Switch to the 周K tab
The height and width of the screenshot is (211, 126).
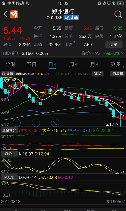pyautogui.click(x=73, y=64)
